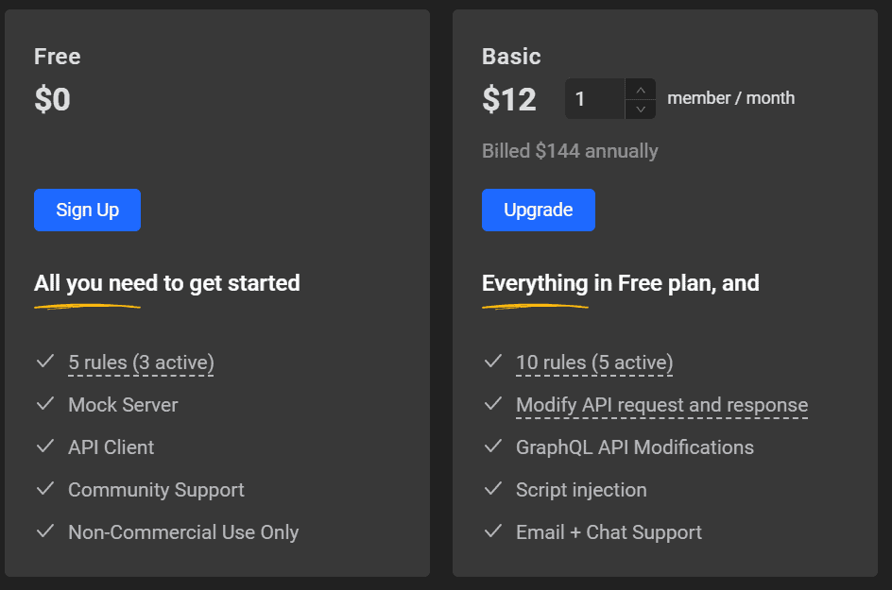Click the checkmark beside API Client
Image resolution: width=892 pixels, height=590 pixels.
[45, 447]
